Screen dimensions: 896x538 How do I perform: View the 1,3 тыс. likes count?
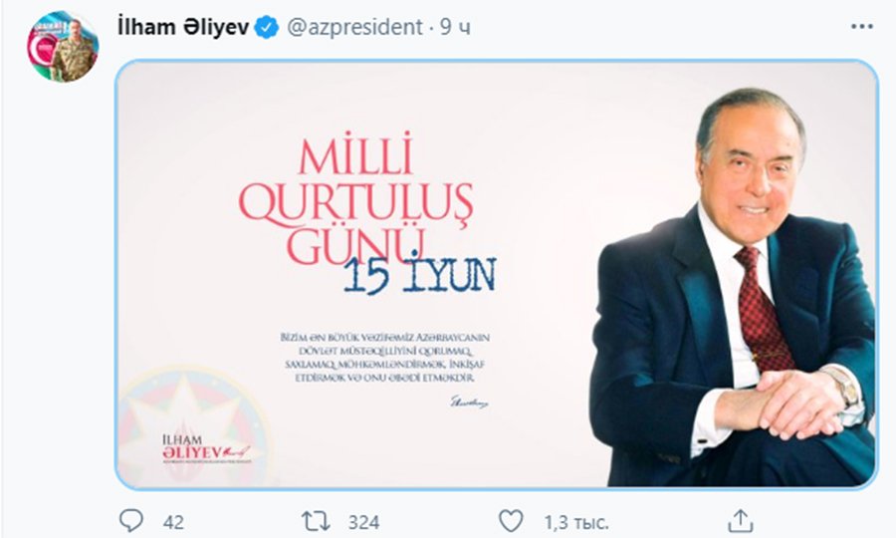click(x=576, y=522)
